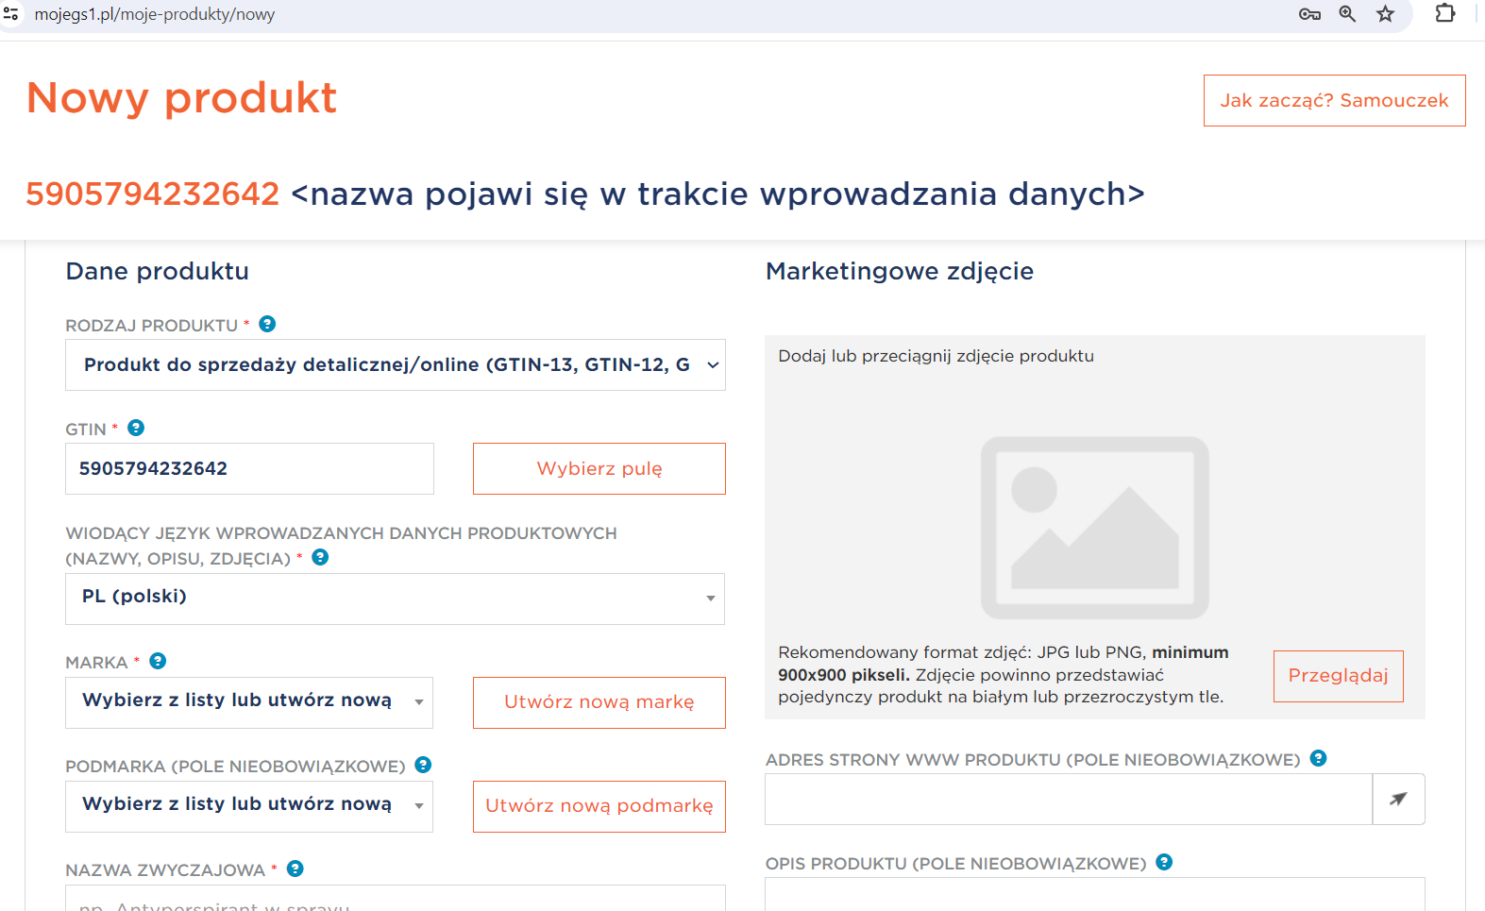This screenshot has height=911, width=1485.
Task: Bookmark this page with the star icon
Action: [x=1385, y=14]
